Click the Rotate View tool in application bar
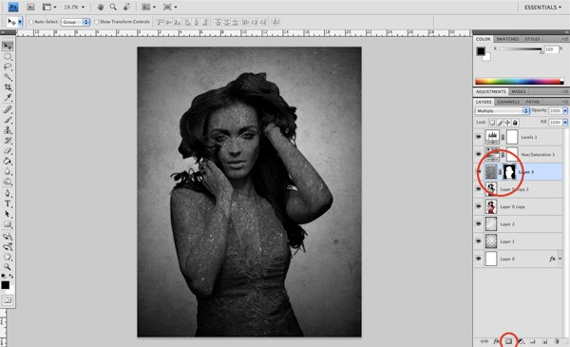The image size is (570, 347). point(126,7)
